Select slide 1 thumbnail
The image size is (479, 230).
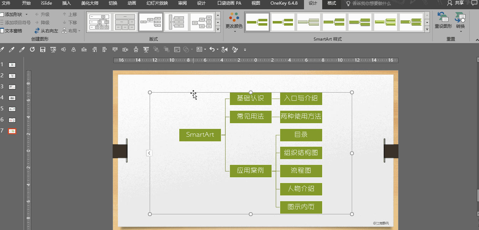pyautogui.click(x=12, y=65)
